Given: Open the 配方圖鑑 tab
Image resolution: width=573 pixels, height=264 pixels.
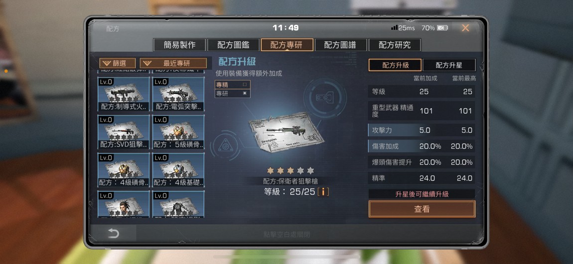Looking at the screenshot, I should click(x=234, y=45).
